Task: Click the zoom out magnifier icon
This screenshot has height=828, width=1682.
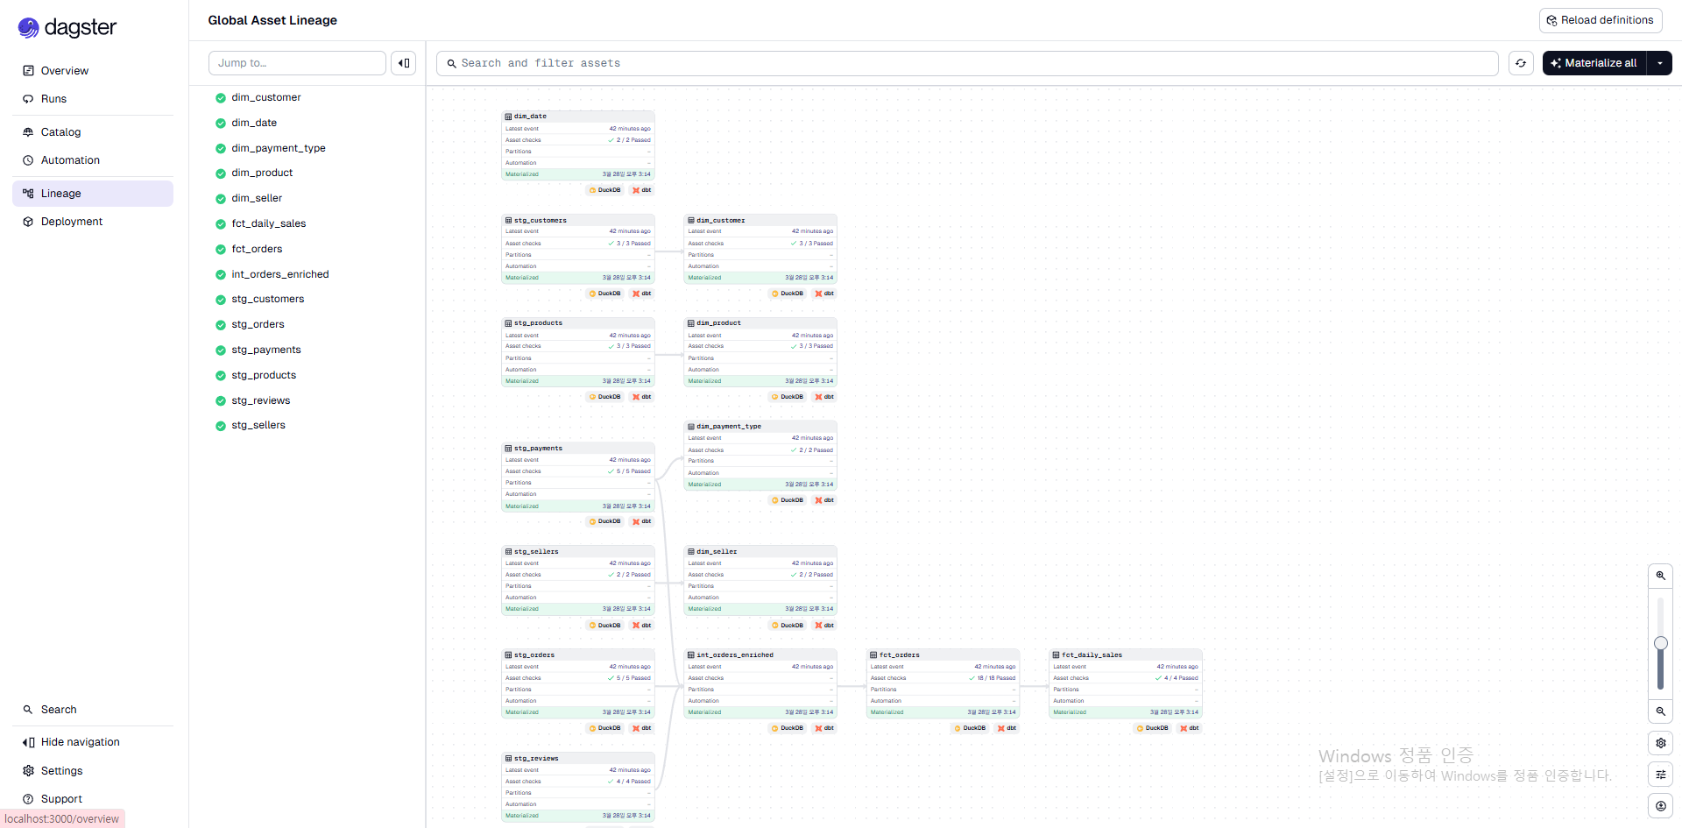Action: [1660, 711]
